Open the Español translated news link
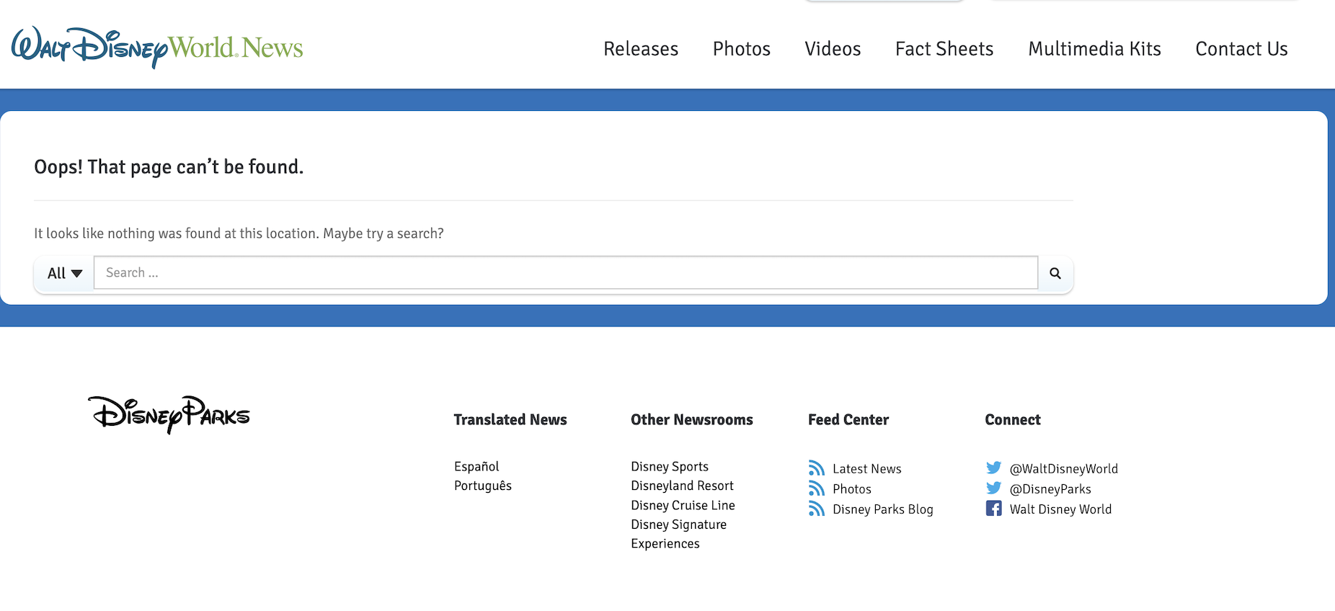The width and height of the screenshot is (1335, 611). click(476, 466)
